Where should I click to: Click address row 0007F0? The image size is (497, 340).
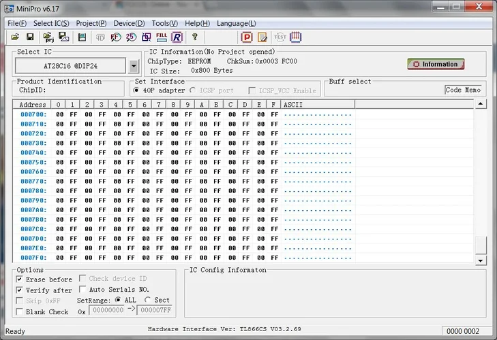click(33, 258)
